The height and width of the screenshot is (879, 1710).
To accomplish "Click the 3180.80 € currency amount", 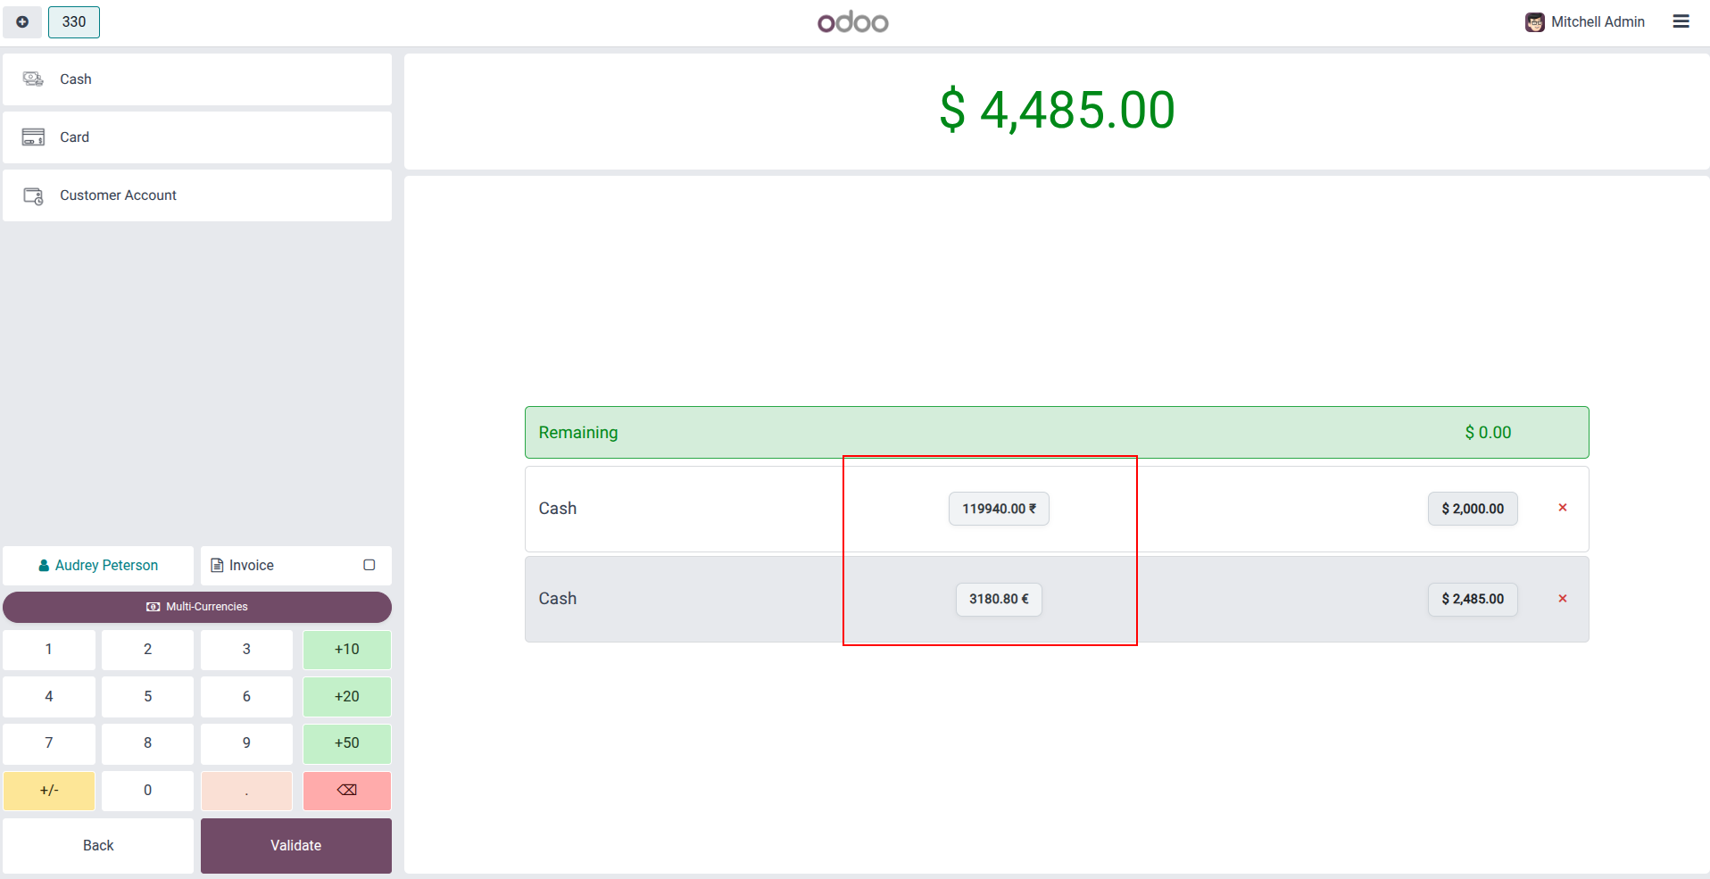I will point(999,600).
